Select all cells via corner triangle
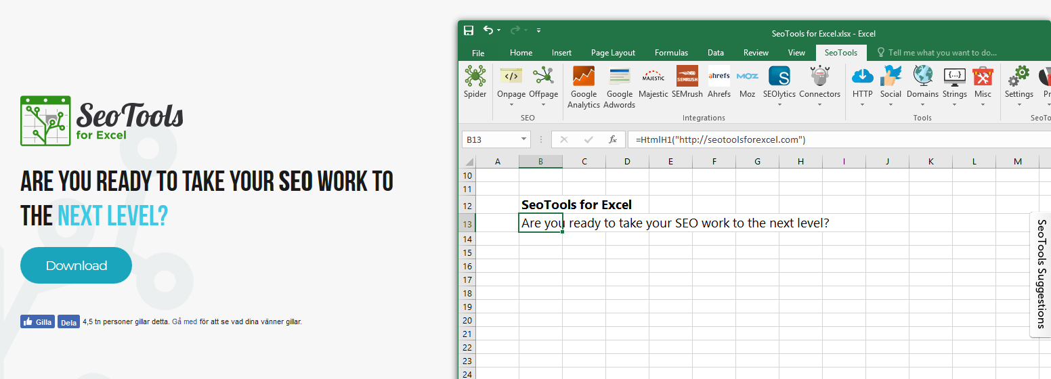1051x379 pixels. pyautogui.click(x=469, y=162)
